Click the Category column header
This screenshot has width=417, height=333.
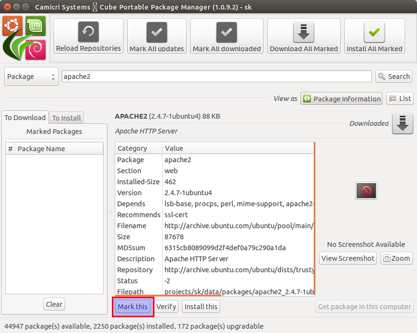coord(139,148)
